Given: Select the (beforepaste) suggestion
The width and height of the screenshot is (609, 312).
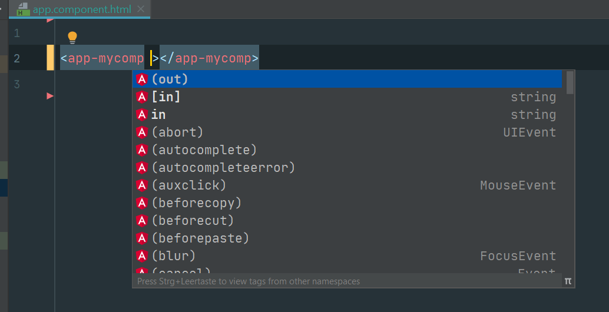Looking at the screenshot, I should click(x=200, y=238).
